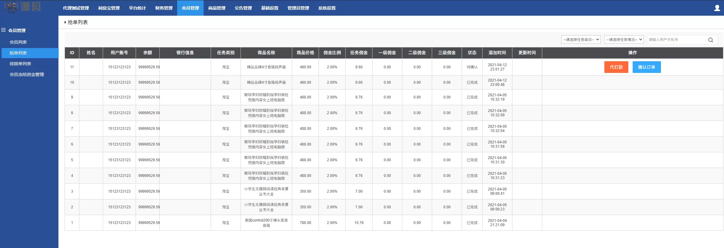Click the 公告管理 menu item

coord(243,8)
